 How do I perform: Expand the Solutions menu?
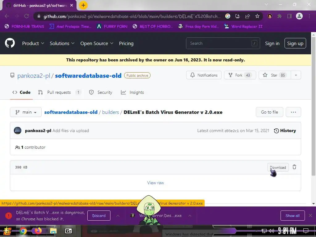pyautogui.click(x=62, y=43)
